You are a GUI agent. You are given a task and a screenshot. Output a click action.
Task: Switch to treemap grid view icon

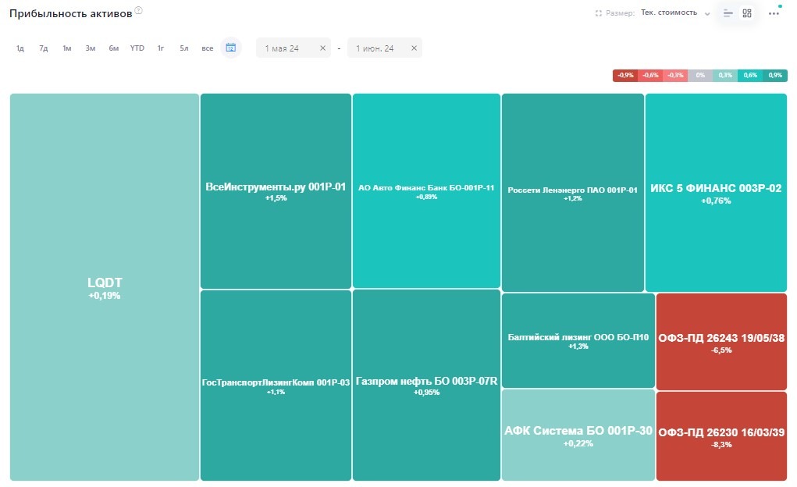pos(747,13)
